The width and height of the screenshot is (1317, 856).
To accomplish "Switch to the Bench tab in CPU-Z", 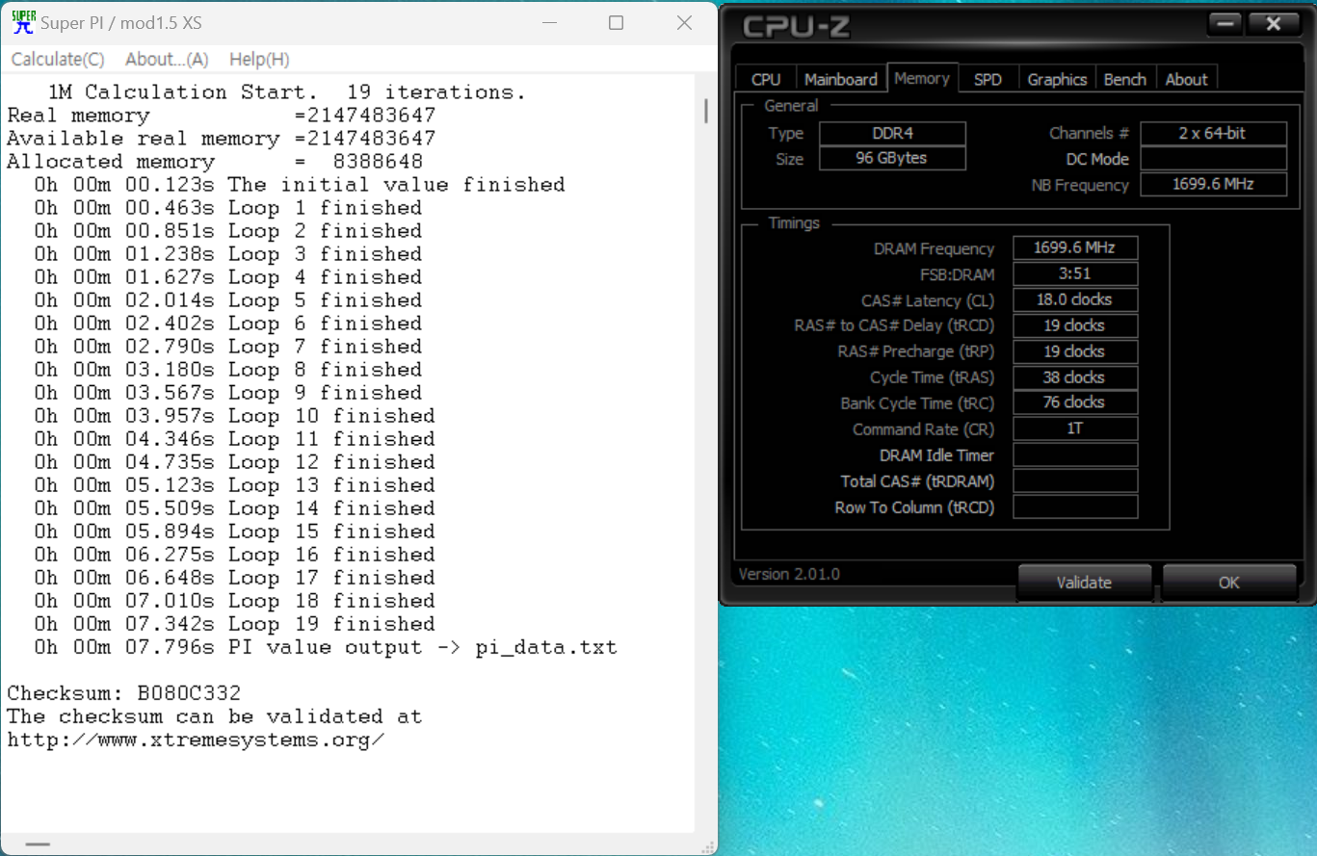I will click(1125, 79).
